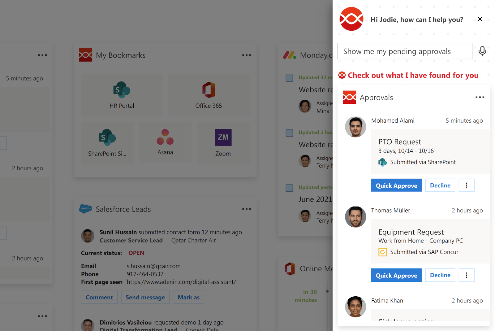Screen dimensions: 495x331
Task: Check the Monday.com task updated 2 hours ago
Action: (289, 133)
